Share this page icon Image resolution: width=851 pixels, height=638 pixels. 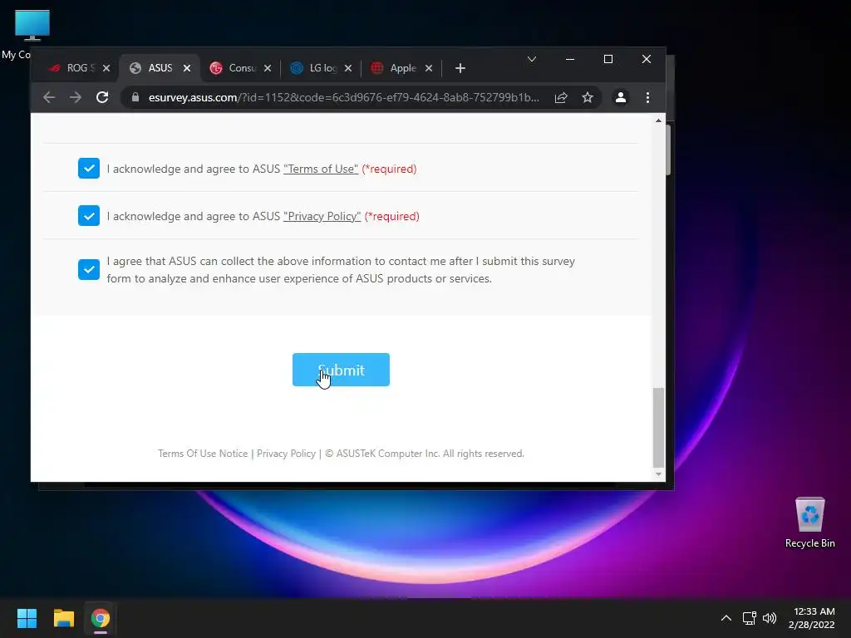coord(561,97)
